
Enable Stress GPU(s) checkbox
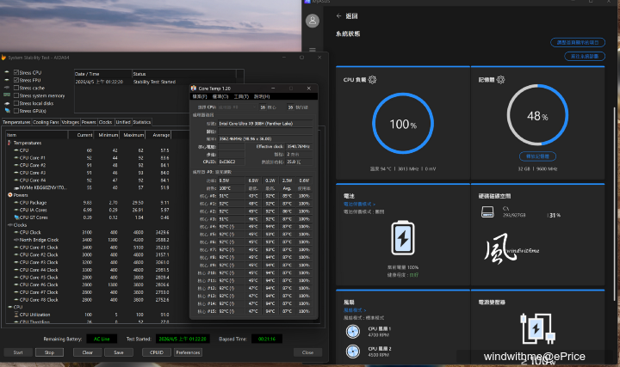[16, 111]
